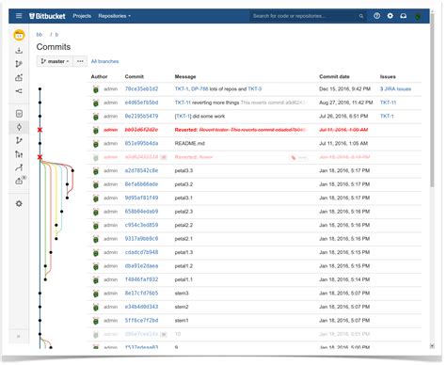Screen dimensions: 446x365
Task: Open the hamburger menu in header
Action: (x=19, y=16)
